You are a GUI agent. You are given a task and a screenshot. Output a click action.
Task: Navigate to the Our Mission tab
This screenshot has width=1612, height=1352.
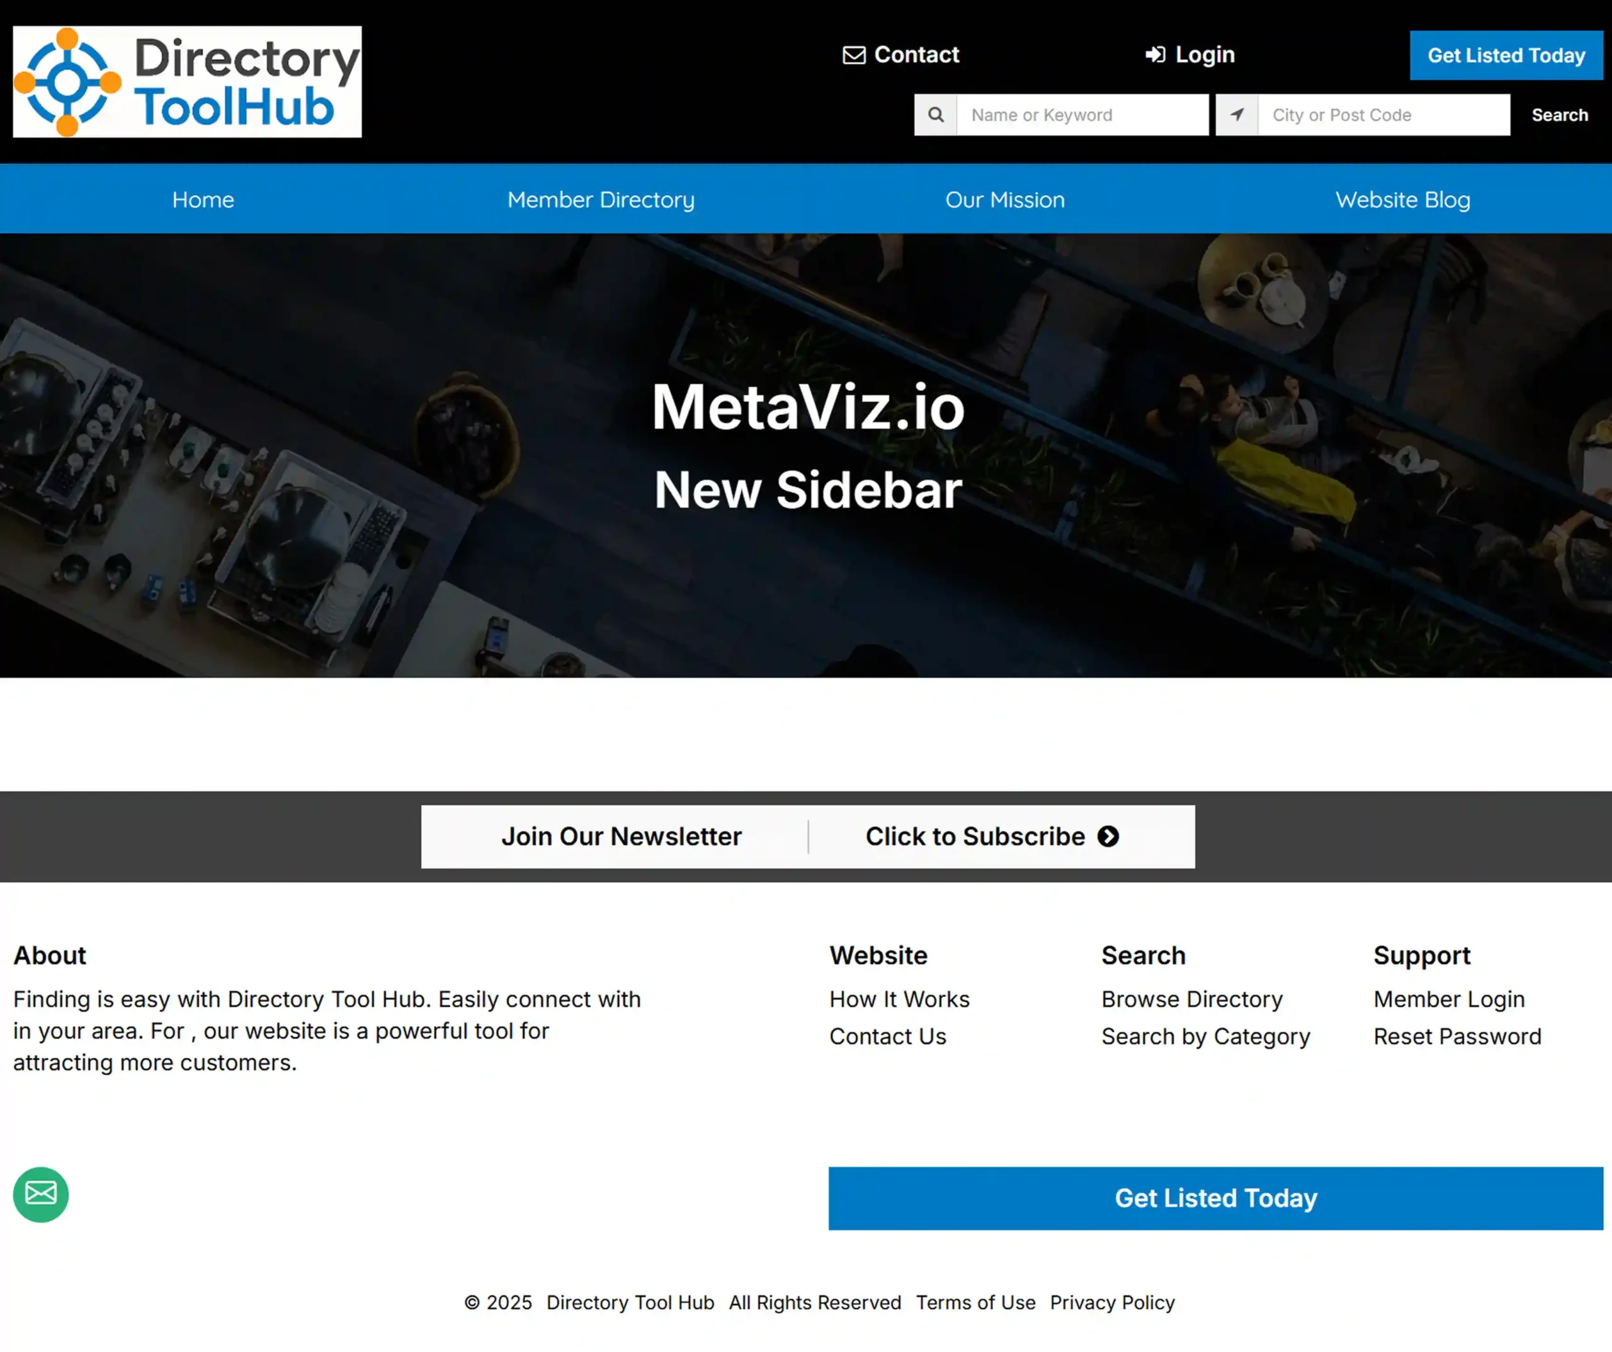coord(1006,200)
